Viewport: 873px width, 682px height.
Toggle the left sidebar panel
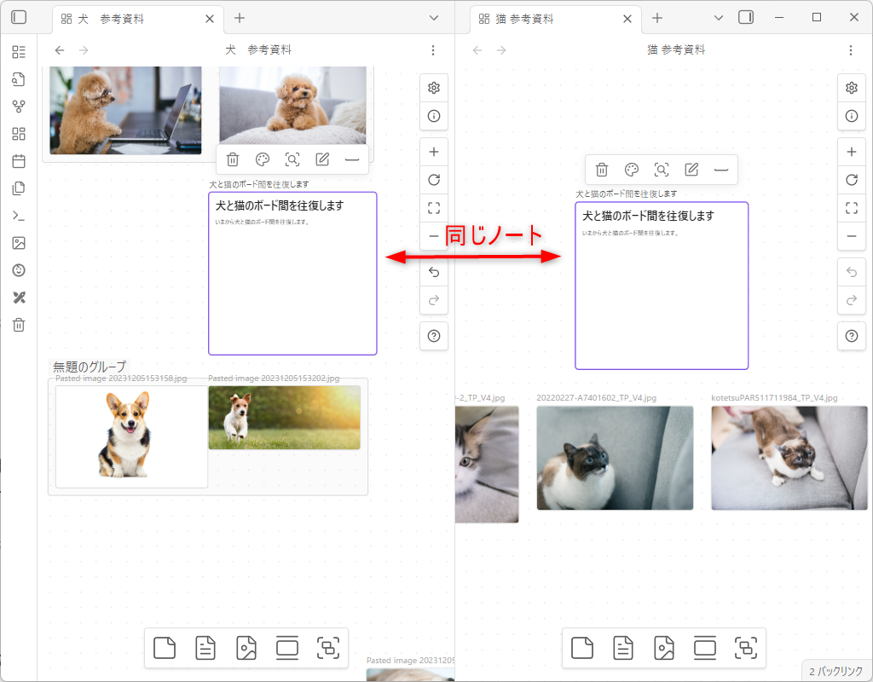(x=19, y=18)
